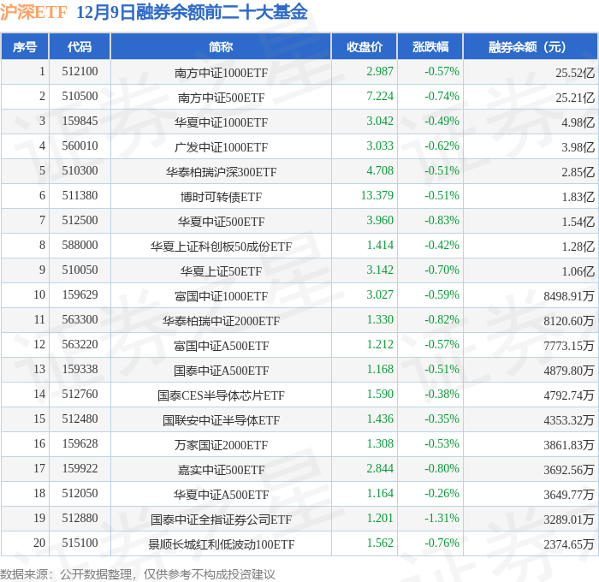Select fund code 510050
Image resolution: width=599 pixels, height=582 pixels.
click(x=80, y=270)
